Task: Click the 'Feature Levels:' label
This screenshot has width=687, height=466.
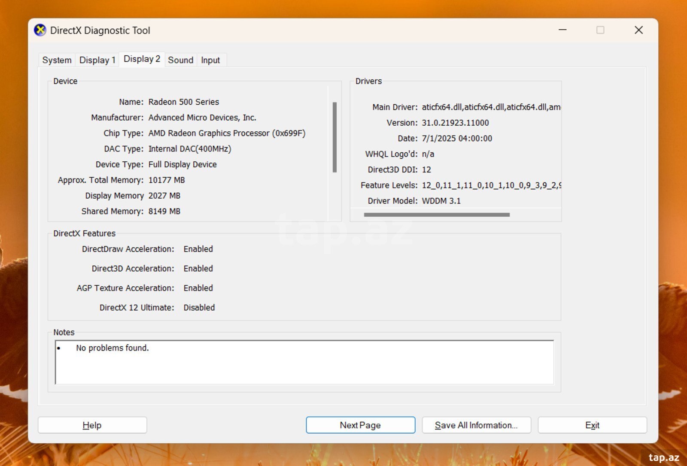Action: [x=389, y=185]
